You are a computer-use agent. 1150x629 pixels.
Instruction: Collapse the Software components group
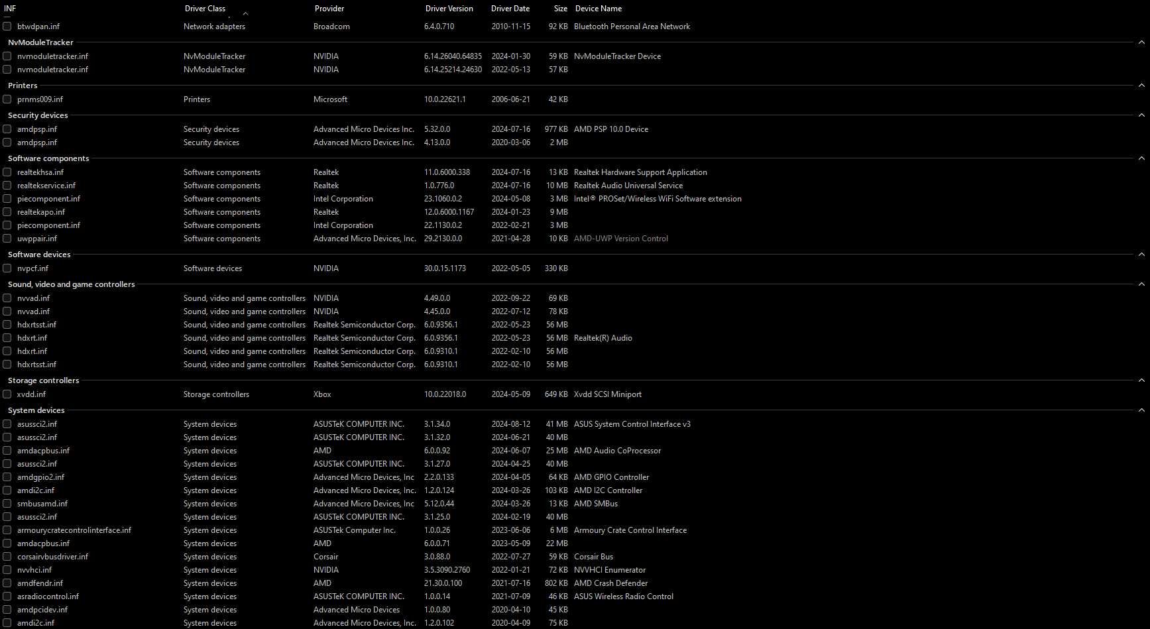(1141, 158)
